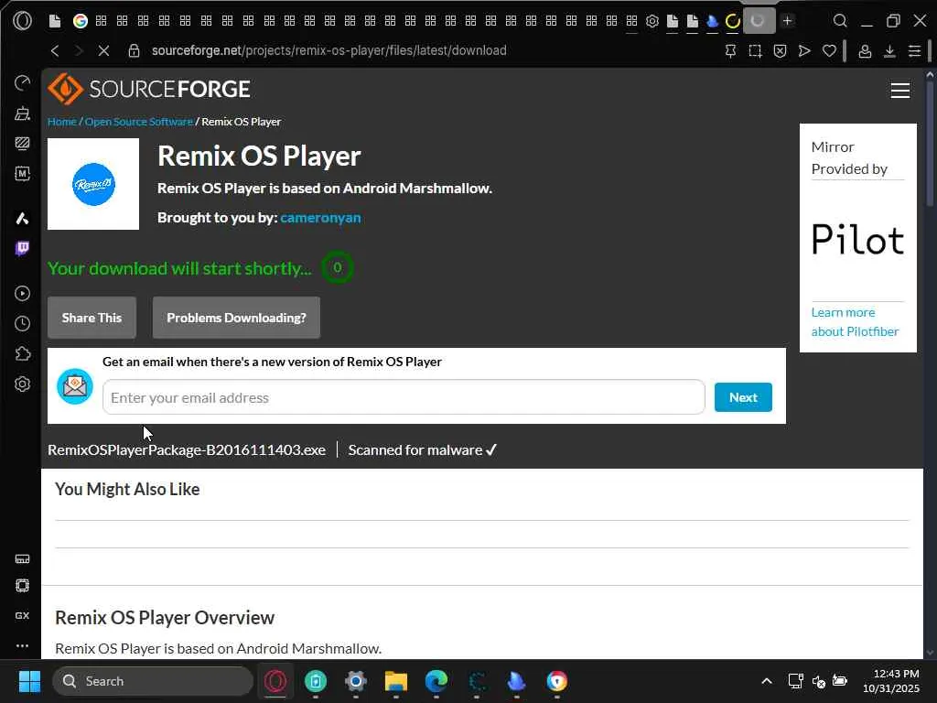Switch to the Google tab
Screen dimensions: 937x703
[81, 21]
